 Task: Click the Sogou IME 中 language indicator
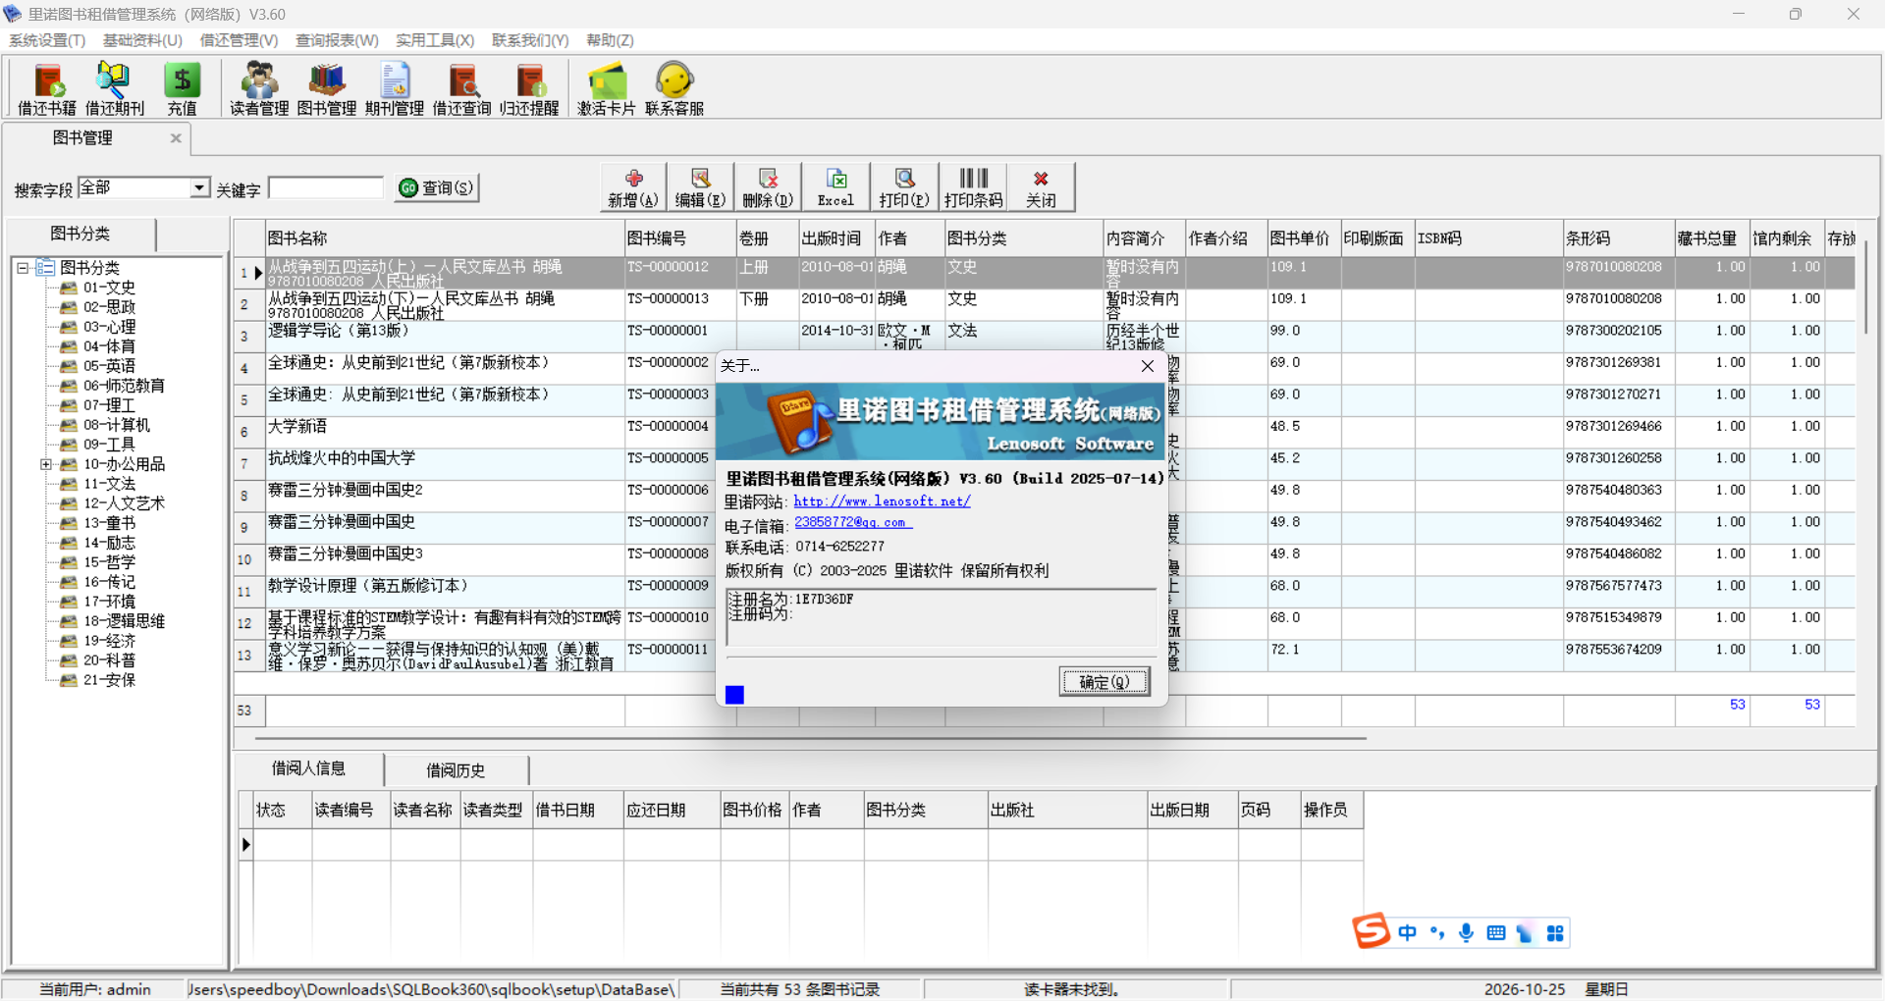1407,933
